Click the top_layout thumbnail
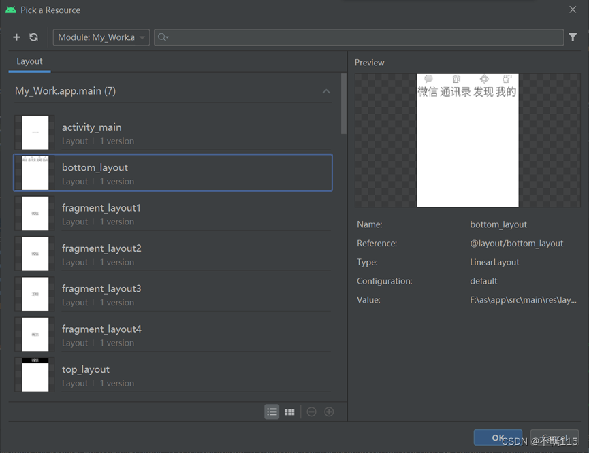This screenshot has height=453, width=589. pos(35,375)
